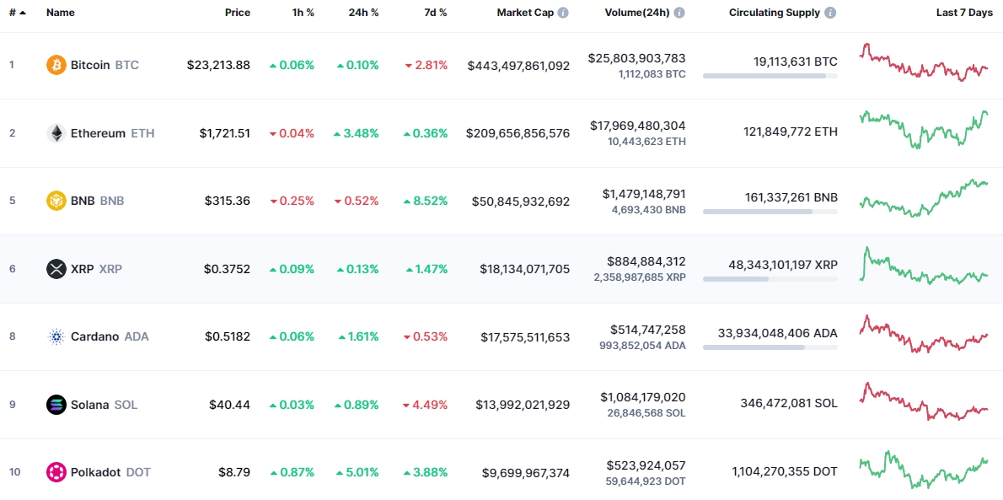This screenshot has width=1003, height=500.
Task: Click Solana supply 346,472,081 SOL
Action: click(x=789, y=403)
